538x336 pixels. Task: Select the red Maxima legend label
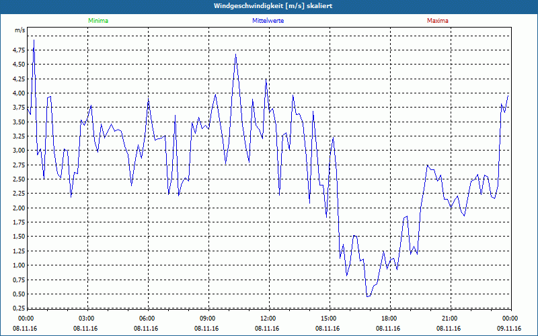coord(438,21)
